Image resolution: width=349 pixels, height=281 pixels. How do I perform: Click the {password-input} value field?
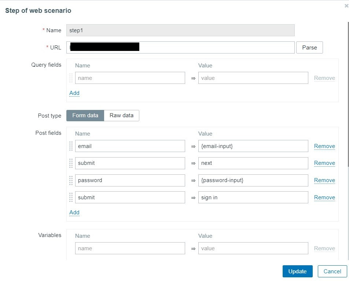pyautogui.click(x=253, y=180)
